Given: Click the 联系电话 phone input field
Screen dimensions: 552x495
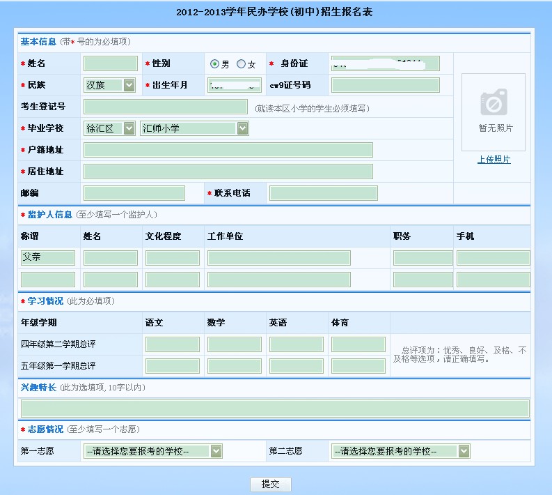Looking at the screenshot, I should (x=323, y=193).
